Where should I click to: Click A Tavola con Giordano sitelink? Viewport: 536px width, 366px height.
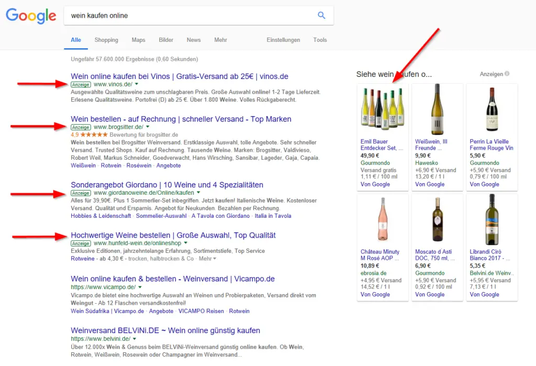tap(220, 216)
